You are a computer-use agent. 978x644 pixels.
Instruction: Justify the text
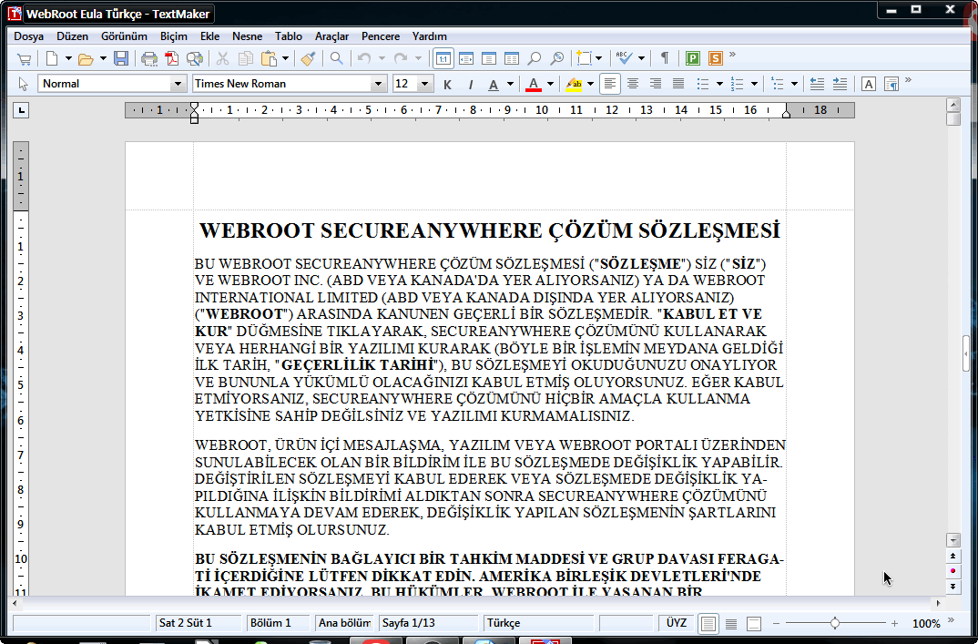tap(678, 84)
